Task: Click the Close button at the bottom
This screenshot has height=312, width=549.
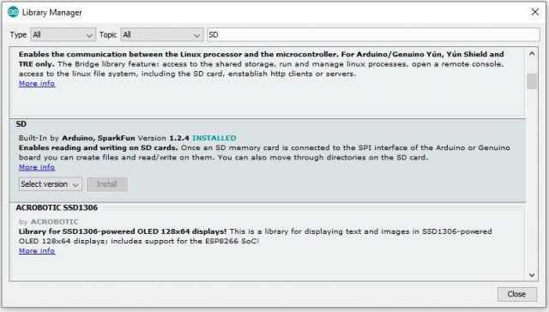Action: tap(516, 294)
